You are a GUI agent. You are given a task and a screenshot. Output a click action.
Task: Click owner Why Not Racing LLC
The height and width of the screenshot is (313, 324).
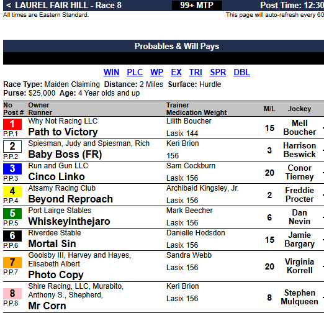coord(63,121)
